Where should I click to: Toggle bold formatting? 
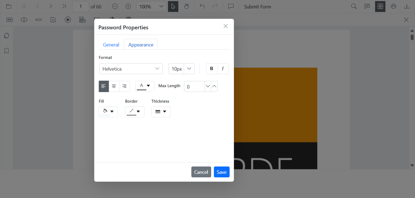tap(212, 69)
